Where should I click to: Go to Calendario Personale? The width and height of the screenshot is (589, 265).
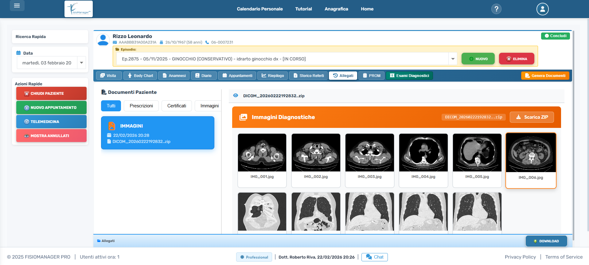tap(259, 9)
